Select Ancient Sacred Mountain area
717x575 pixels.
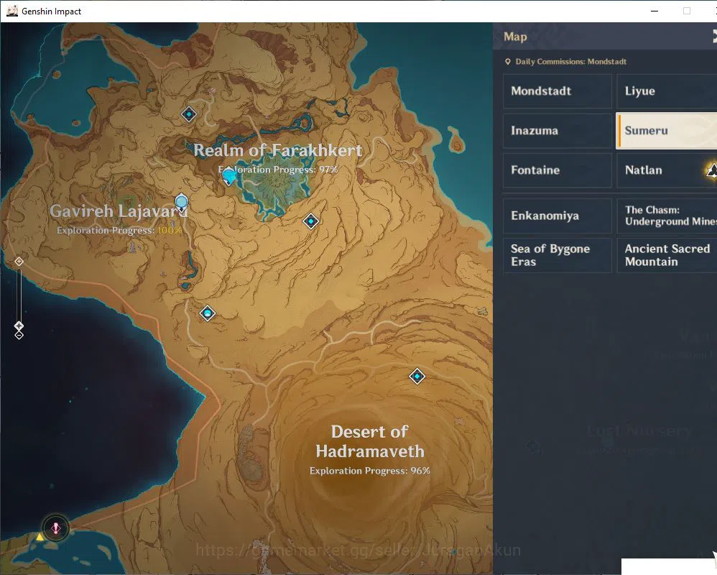(667, 255)
